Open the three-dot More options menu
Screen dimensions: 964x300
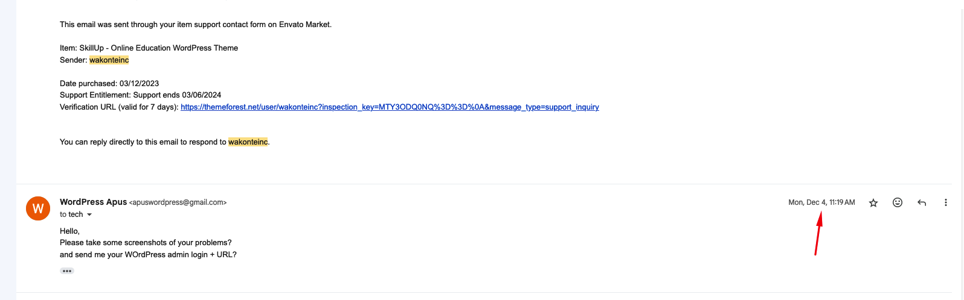945,202
